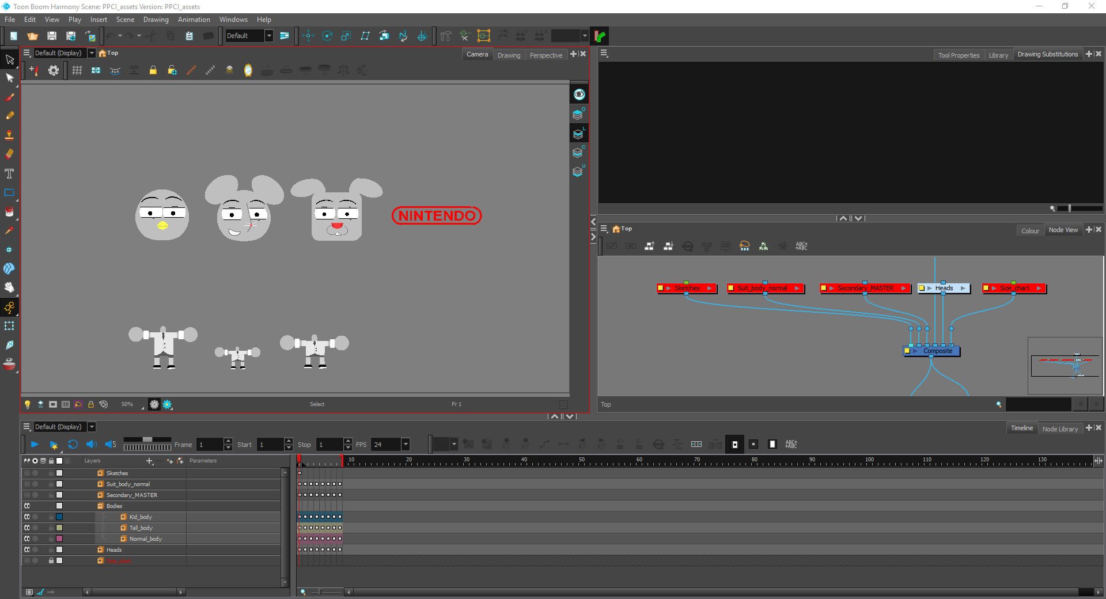Select the Translate tool in advanced animation toolbar

click(x=308, y=36)
